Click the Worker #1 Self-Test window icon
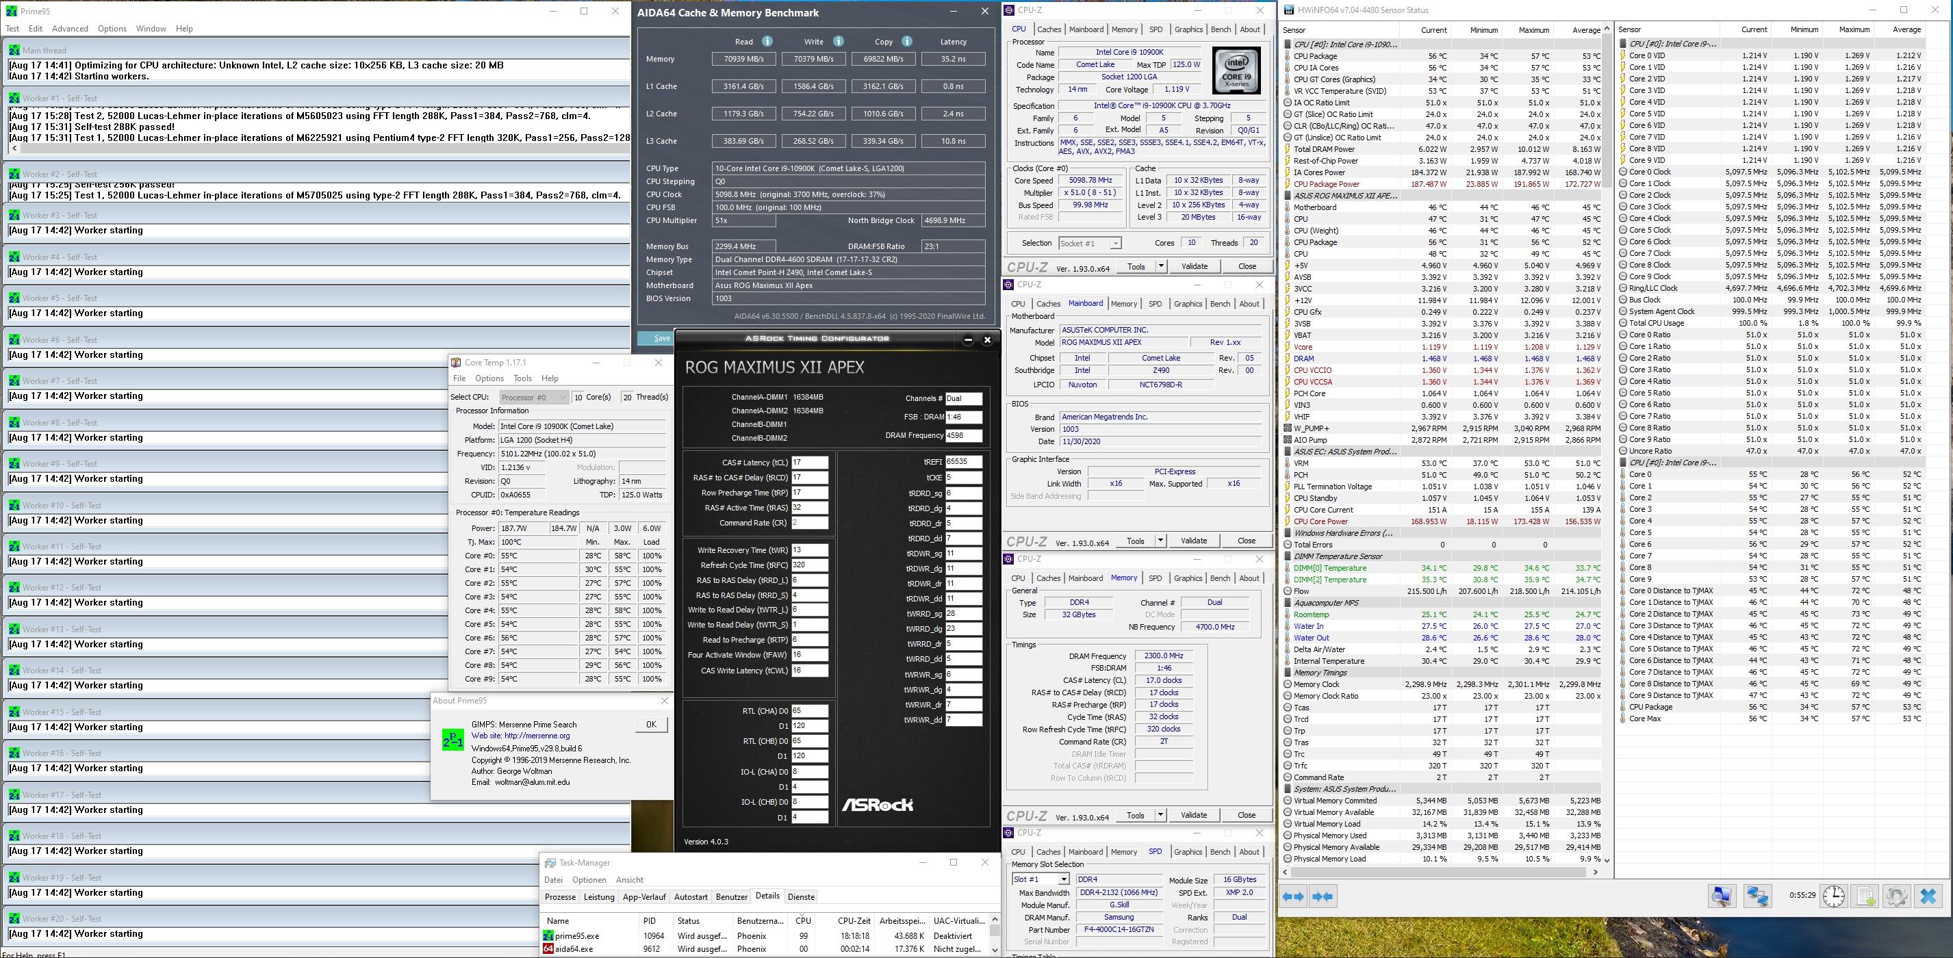The height and width of the screenshot is (958, 1953). 14,99
